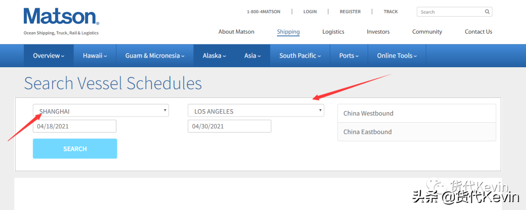Expand the Alaska navigation menu
Viewport: 526px width, 210px height.
point(214,56)
